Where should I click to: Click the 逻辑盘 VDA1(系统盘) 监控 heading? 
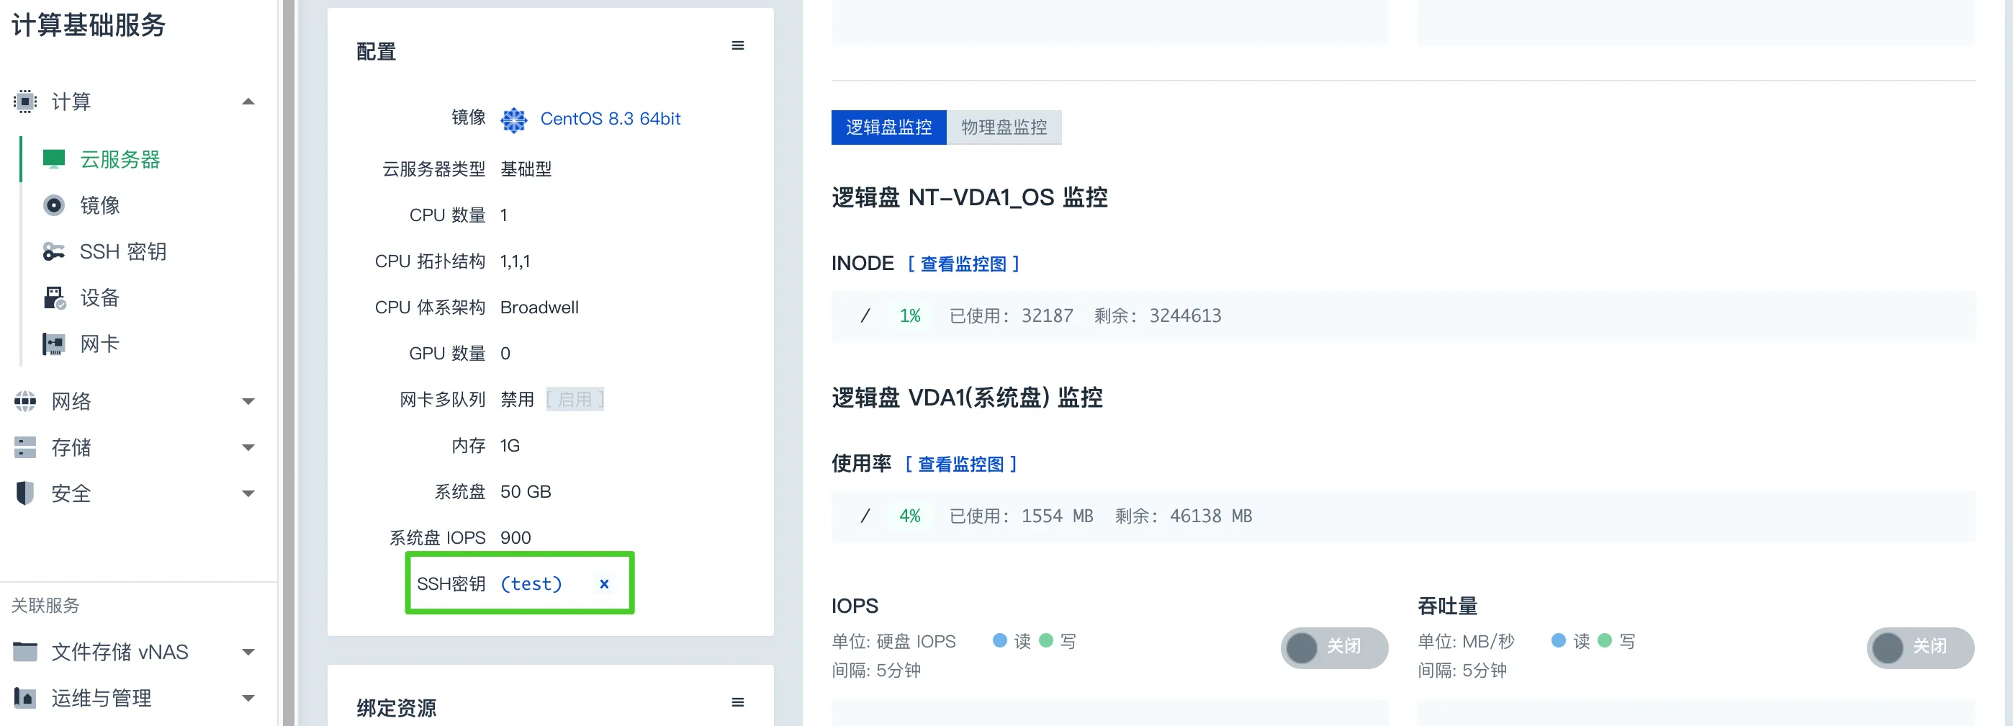[x=968, y=398]
